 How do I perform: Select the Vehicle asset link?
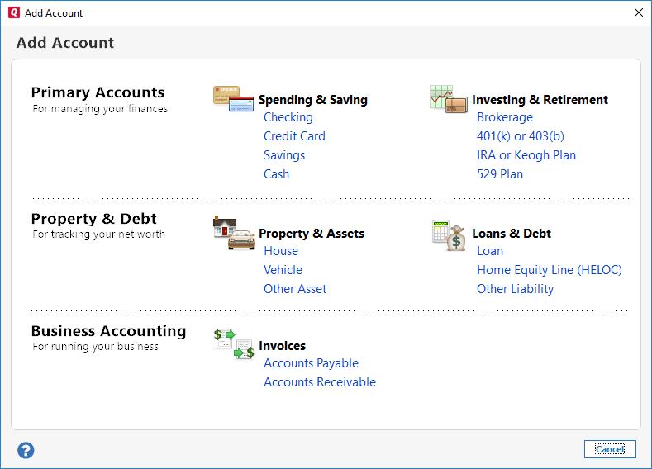[283, 270]
